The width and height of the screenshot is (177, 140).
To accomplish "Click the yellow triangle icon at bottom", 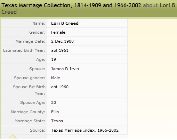I will pos(13,137).
